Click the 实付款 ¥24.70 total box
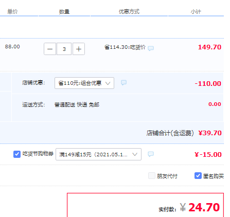 coord(145,205)
